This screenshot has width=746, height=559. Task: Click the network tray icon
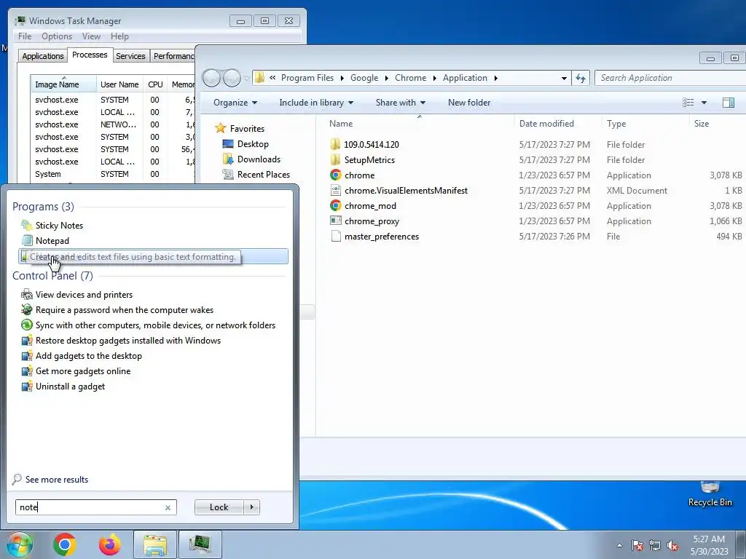(x=655, y=546)
